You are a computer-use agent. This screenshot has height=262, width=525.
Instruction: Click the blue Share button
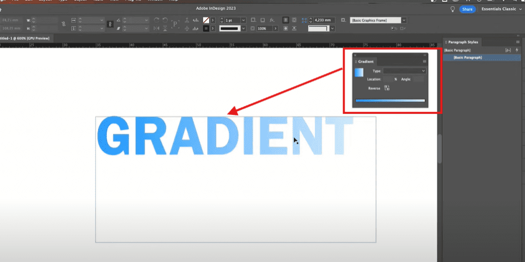(x=467, y=9)
